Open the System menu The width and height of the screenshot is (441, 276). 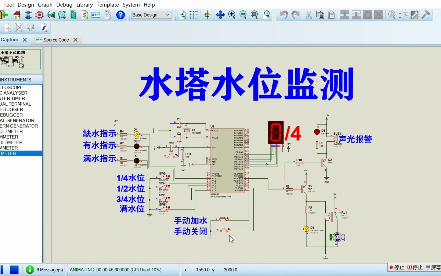pos(131,5)
